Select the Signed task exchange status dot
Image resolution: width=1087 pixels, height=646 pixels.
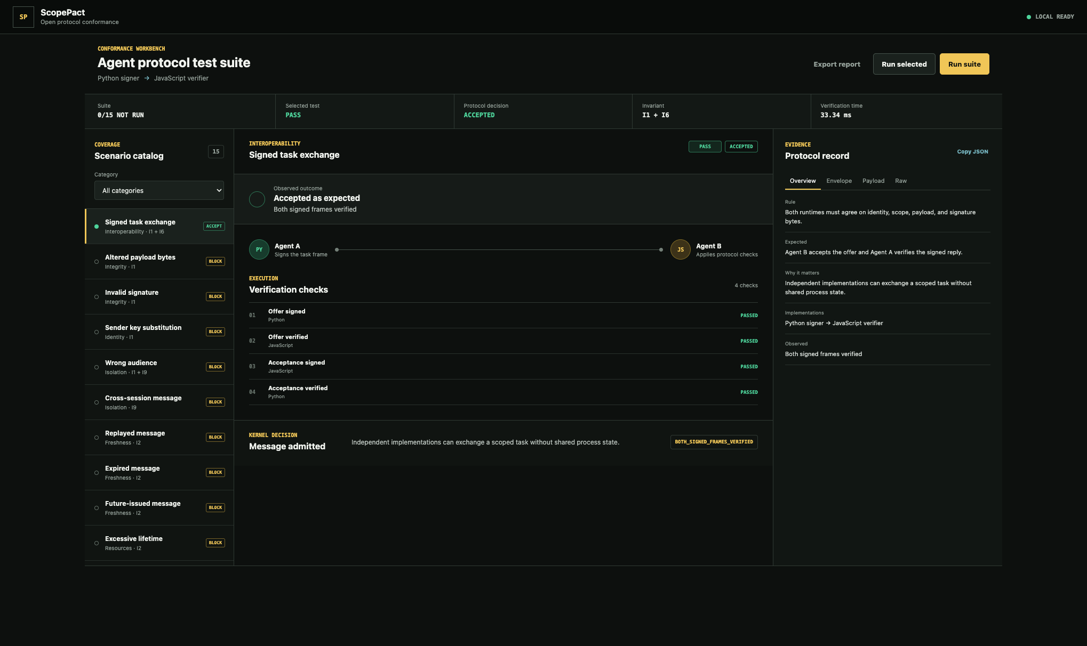97,227
